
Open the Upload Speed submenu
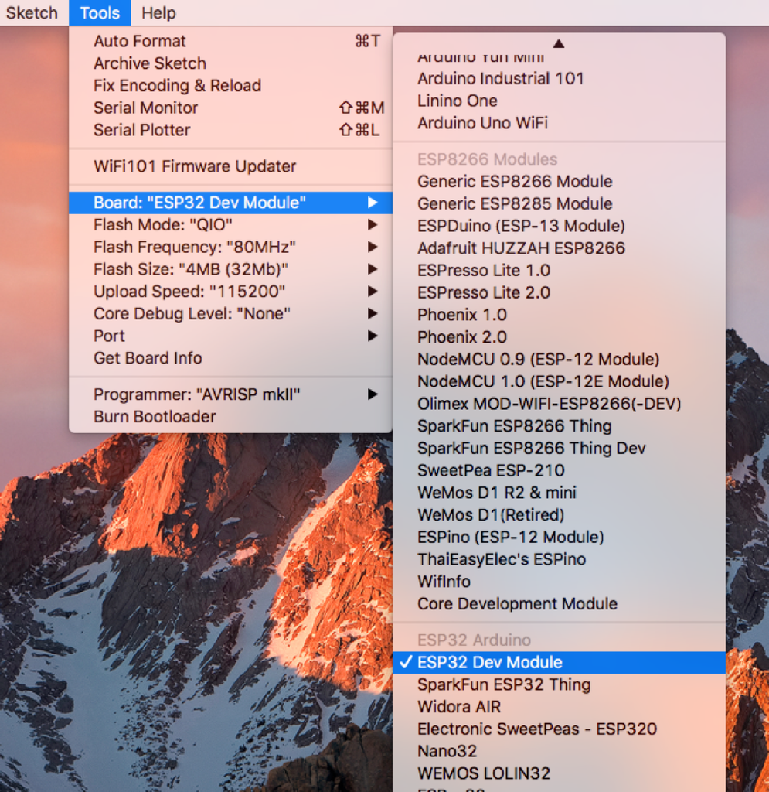(x=230, y=292)
